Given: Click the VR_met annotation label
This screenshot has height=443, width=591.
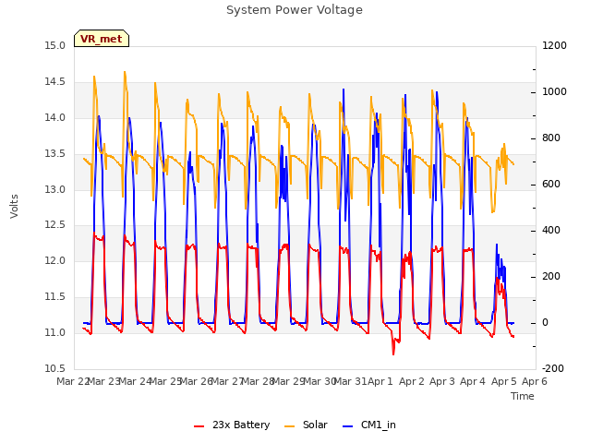Looking at the screenshot, I should click(102, 39).
